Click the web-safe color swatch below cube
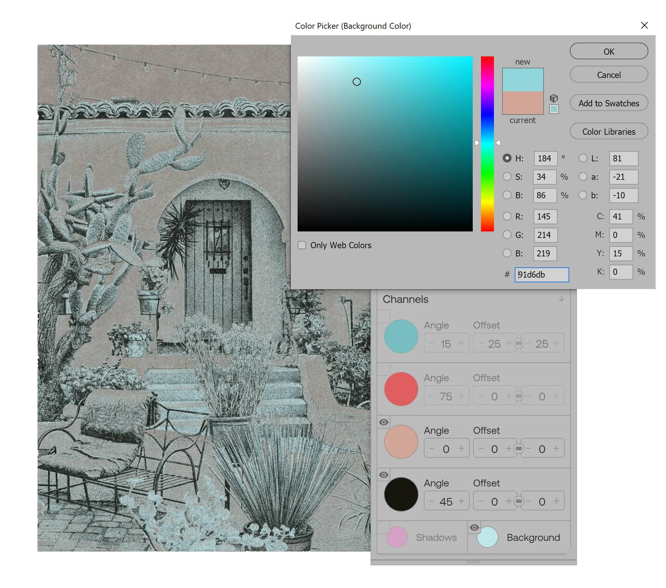Image resolution: width=666 pixels, height=588 pixels. (554, 109)
